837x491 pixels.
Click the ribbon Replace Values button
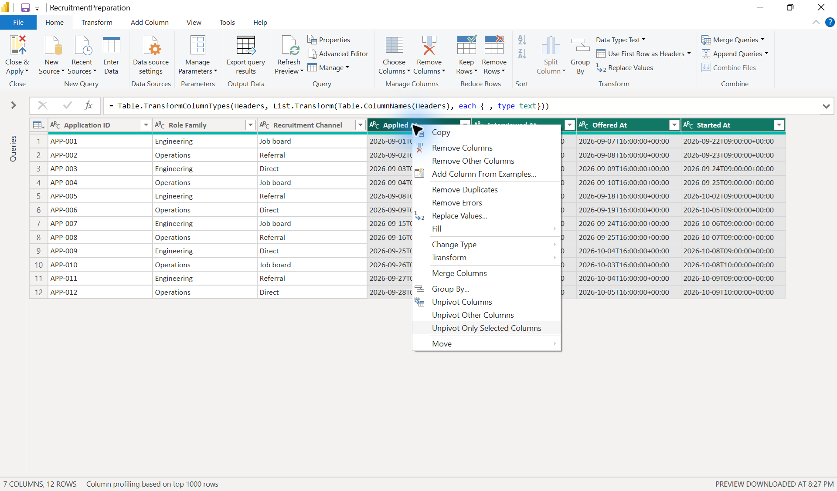pos(625,67)
